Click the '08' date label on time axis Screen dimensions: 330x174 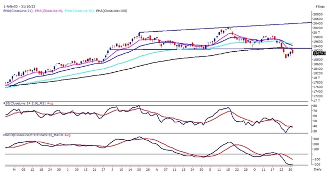click(x=23, y=170)
